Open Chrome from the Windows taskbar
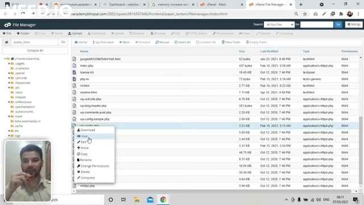364x205 pixels. (x=163, y=200)
